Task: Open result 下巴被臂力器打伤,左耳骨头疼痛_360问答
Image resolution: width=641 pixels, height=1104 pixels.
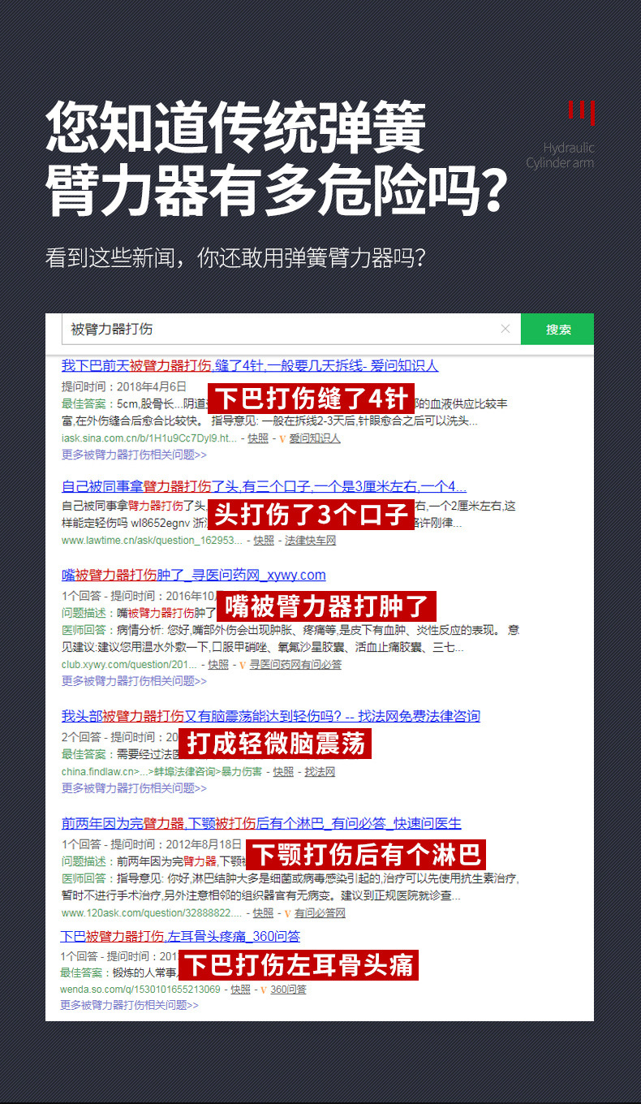Action: pyautogui.click(x=180, y=936)
